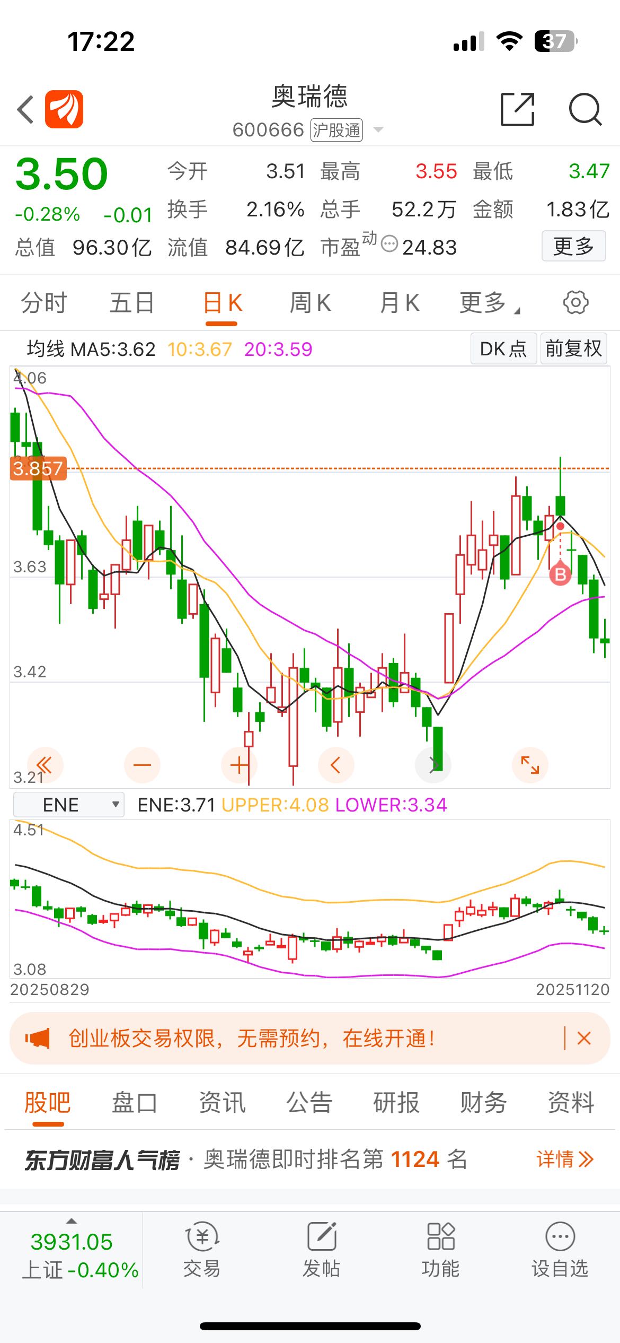Open the 资讯 tab

pyautogui.click(x=222, y=1102)
